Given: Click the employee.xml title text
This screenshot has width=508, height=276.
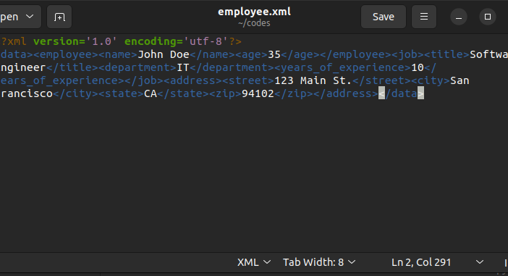Looking at the screenshot, I should click(254, 12).
